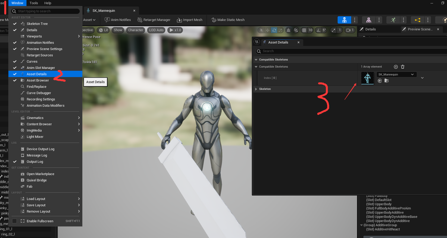Switch to Animation editor mode
Screen dimensions: 447x238
click(x=393, y=20)
